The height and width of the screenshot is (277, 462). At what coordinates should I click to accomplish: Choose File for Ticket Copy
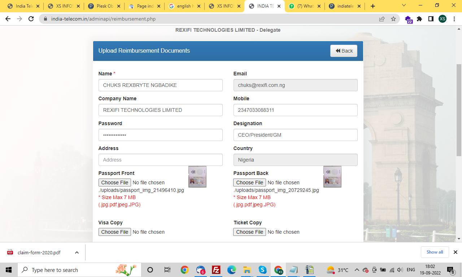point(250,232)
